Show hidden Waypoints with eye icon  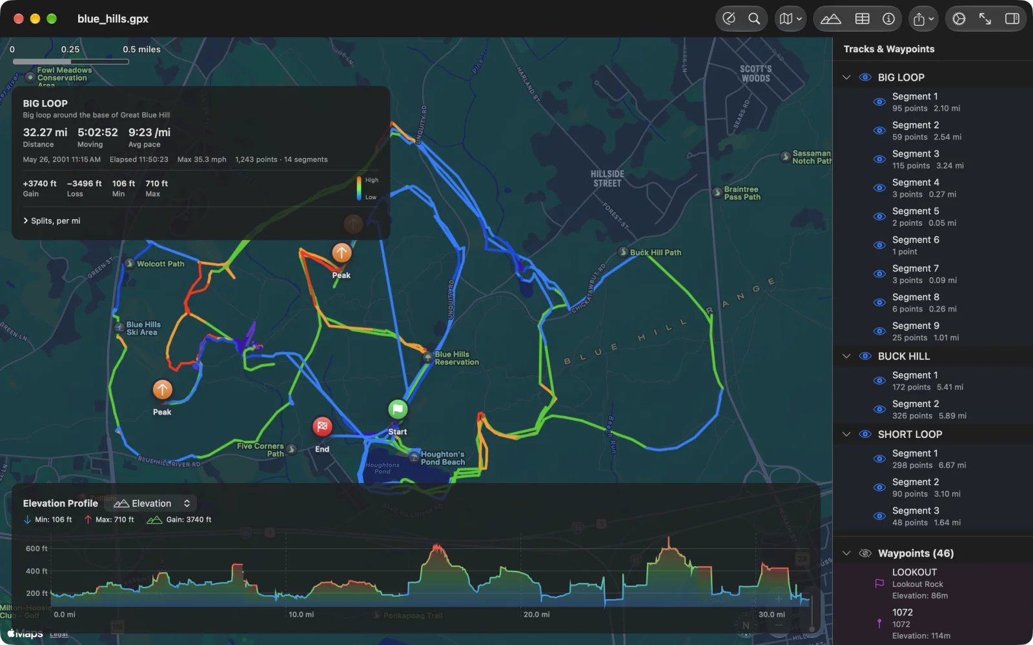pos(865,553)
